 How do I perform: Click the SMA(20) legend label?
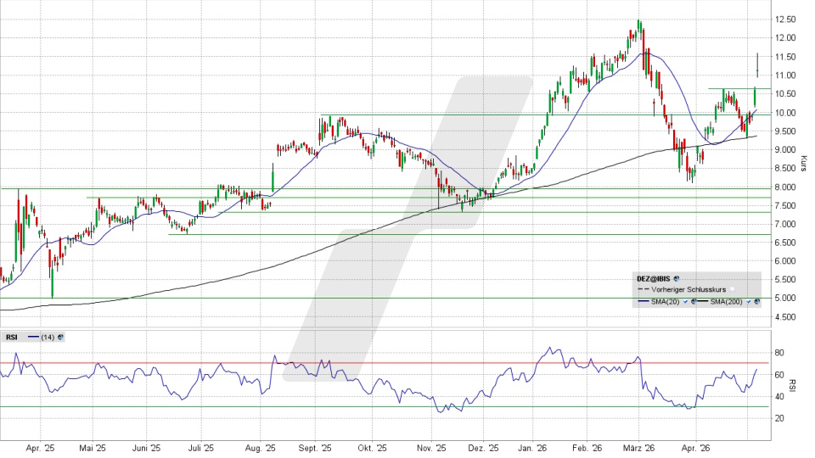665,302
